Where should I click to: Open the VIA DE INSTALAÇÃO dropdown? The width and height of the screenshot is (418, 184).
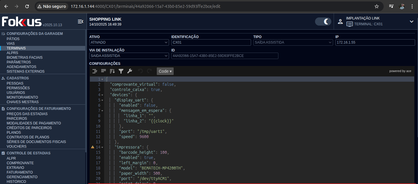pos(129,56)
